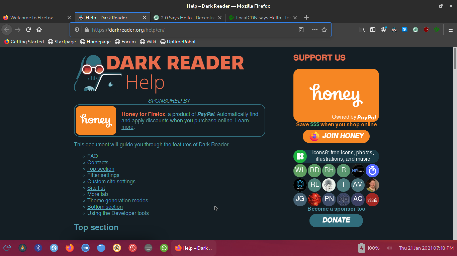
Task: Switch to 2.0 Says Hello tab
Action: pos(188,18)
